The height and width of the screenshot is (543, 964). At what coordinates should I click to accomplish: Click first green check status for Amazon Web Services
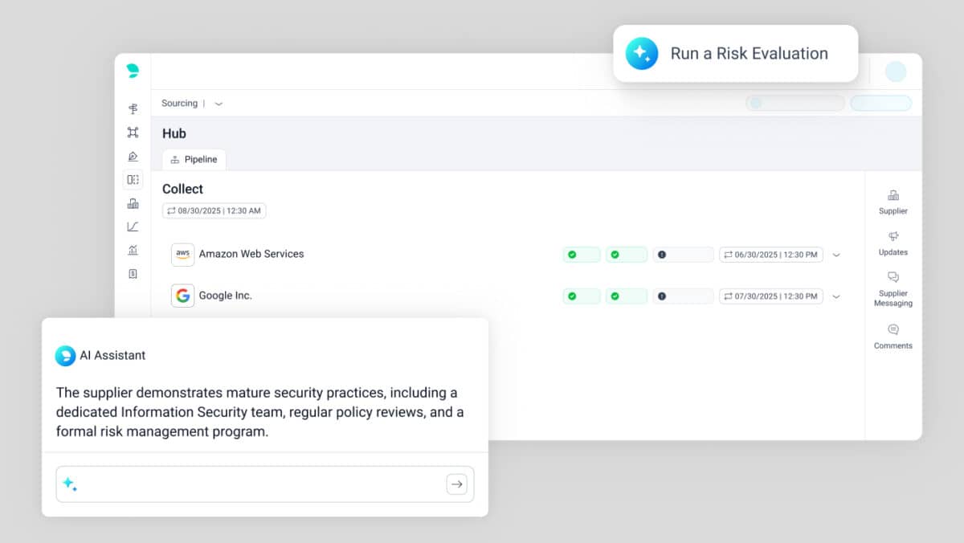pos(581,255)
